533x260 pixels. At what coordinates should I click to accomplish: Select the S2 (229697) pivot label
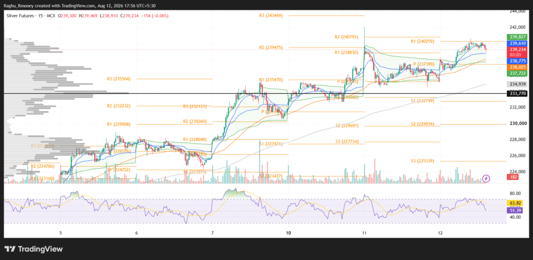click(347, 126)
